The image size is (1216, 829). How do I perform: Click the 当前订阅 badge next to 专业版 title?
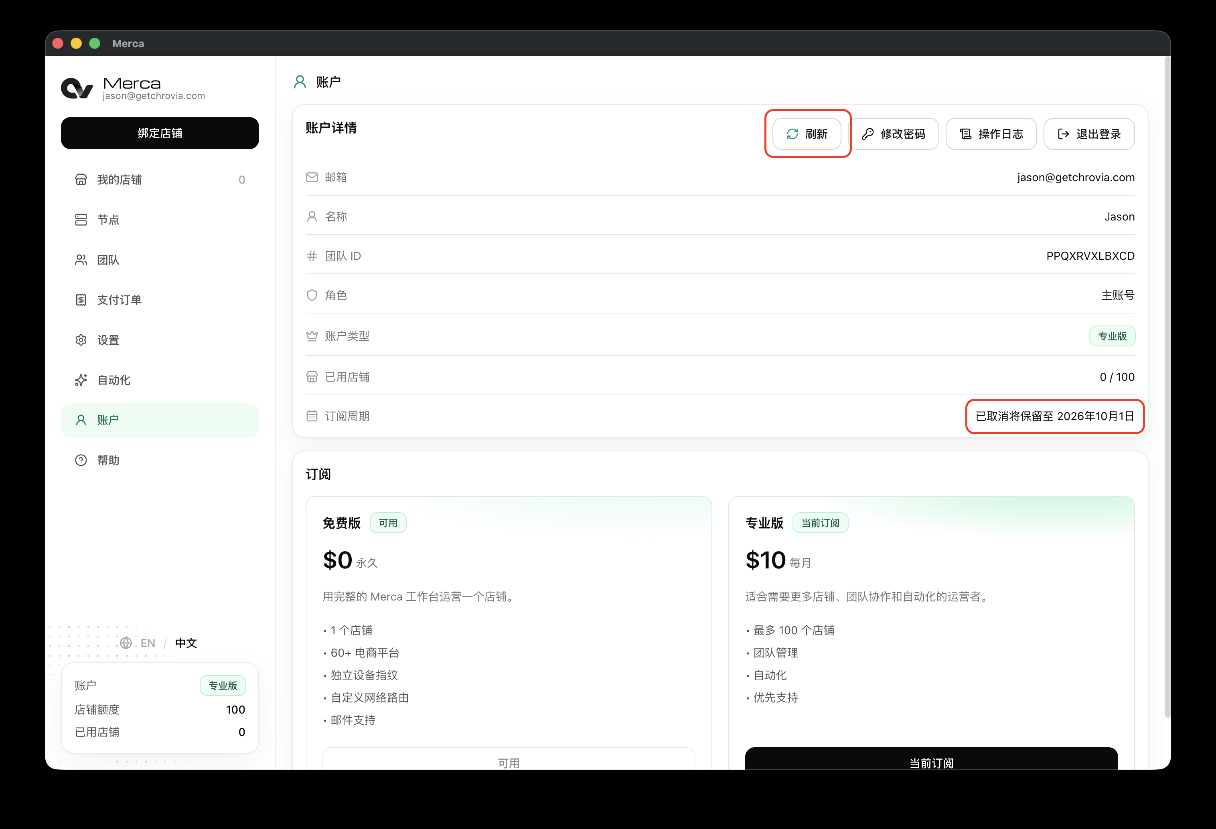(820, 523)
